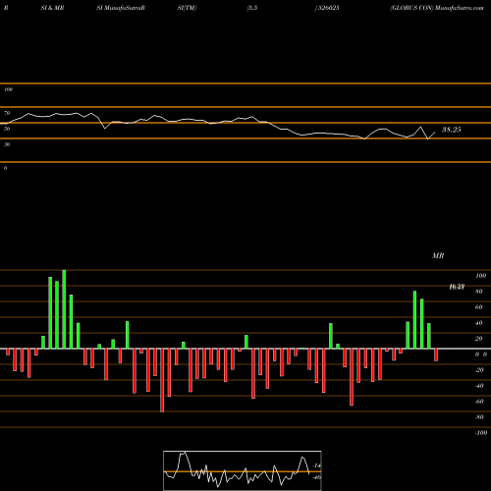The height and width of the screenshot is (491, 491).
Task: Click the "50" level label on RSI axis
Action: (7, 129)
